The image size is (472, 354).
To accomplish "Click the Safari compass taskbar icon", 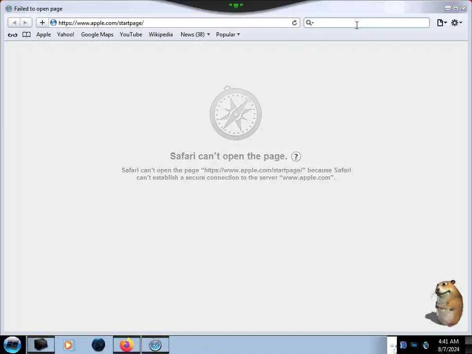I will [155, 345].
